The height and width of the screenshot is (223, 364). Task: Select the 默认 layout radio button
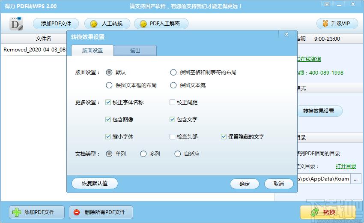tap(109, 72)
